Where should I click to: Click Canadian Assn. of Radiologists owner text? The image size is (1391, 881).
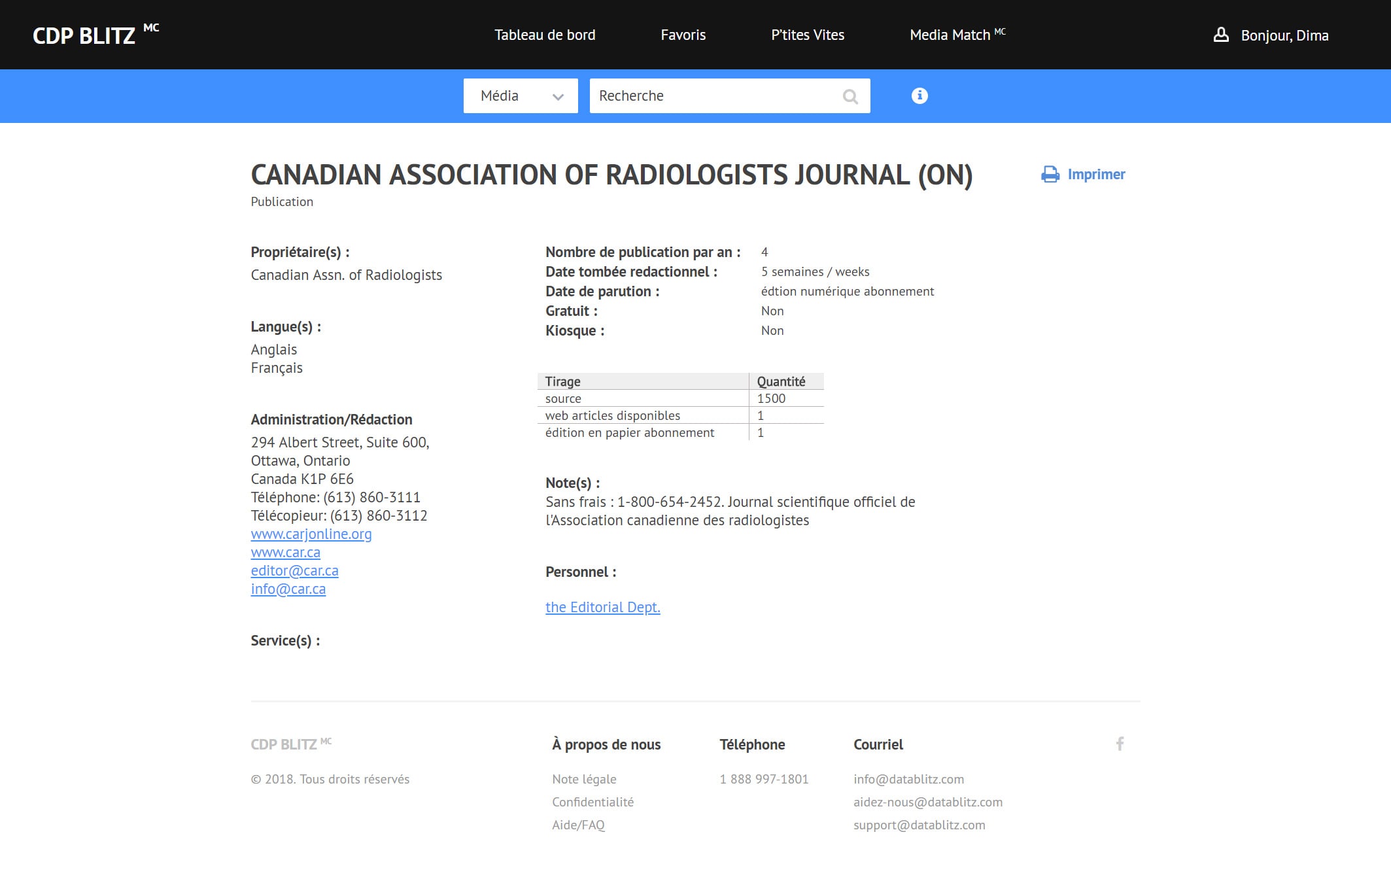347,275
